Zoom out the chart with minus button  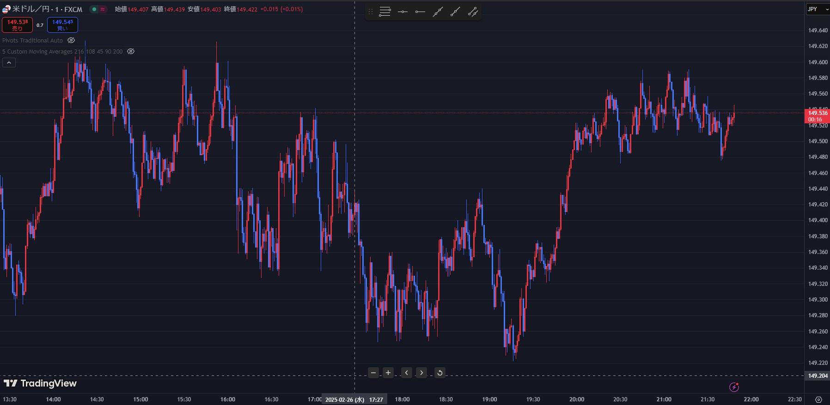373,373
